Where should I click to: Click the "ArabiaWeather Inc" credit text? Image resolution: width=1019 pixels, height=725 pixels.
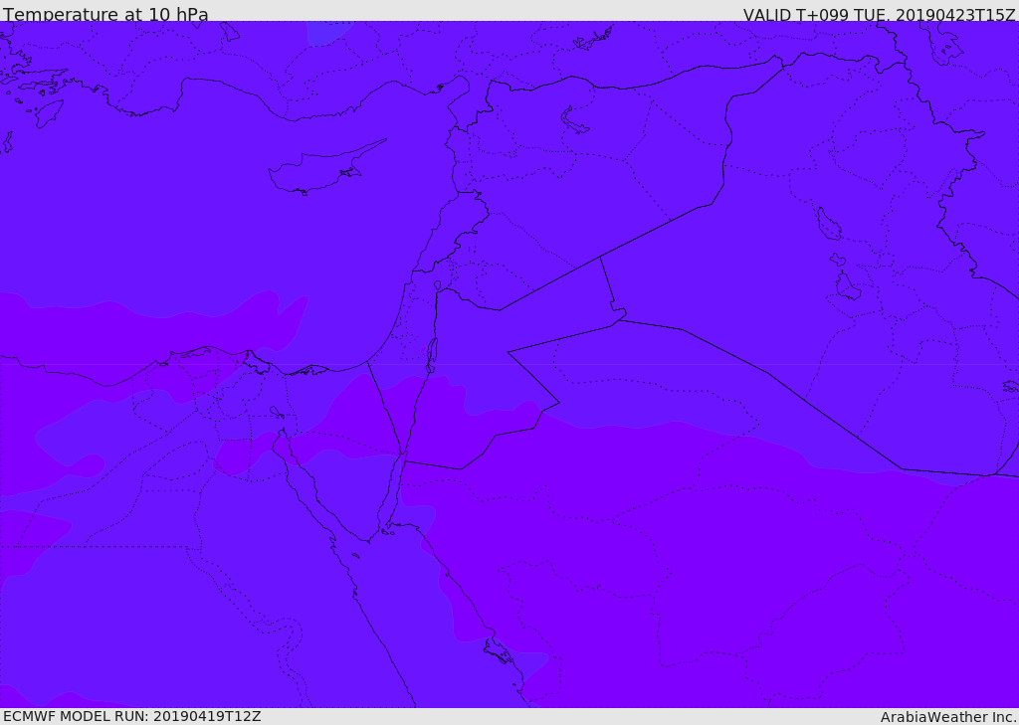(x=948, y=717)
